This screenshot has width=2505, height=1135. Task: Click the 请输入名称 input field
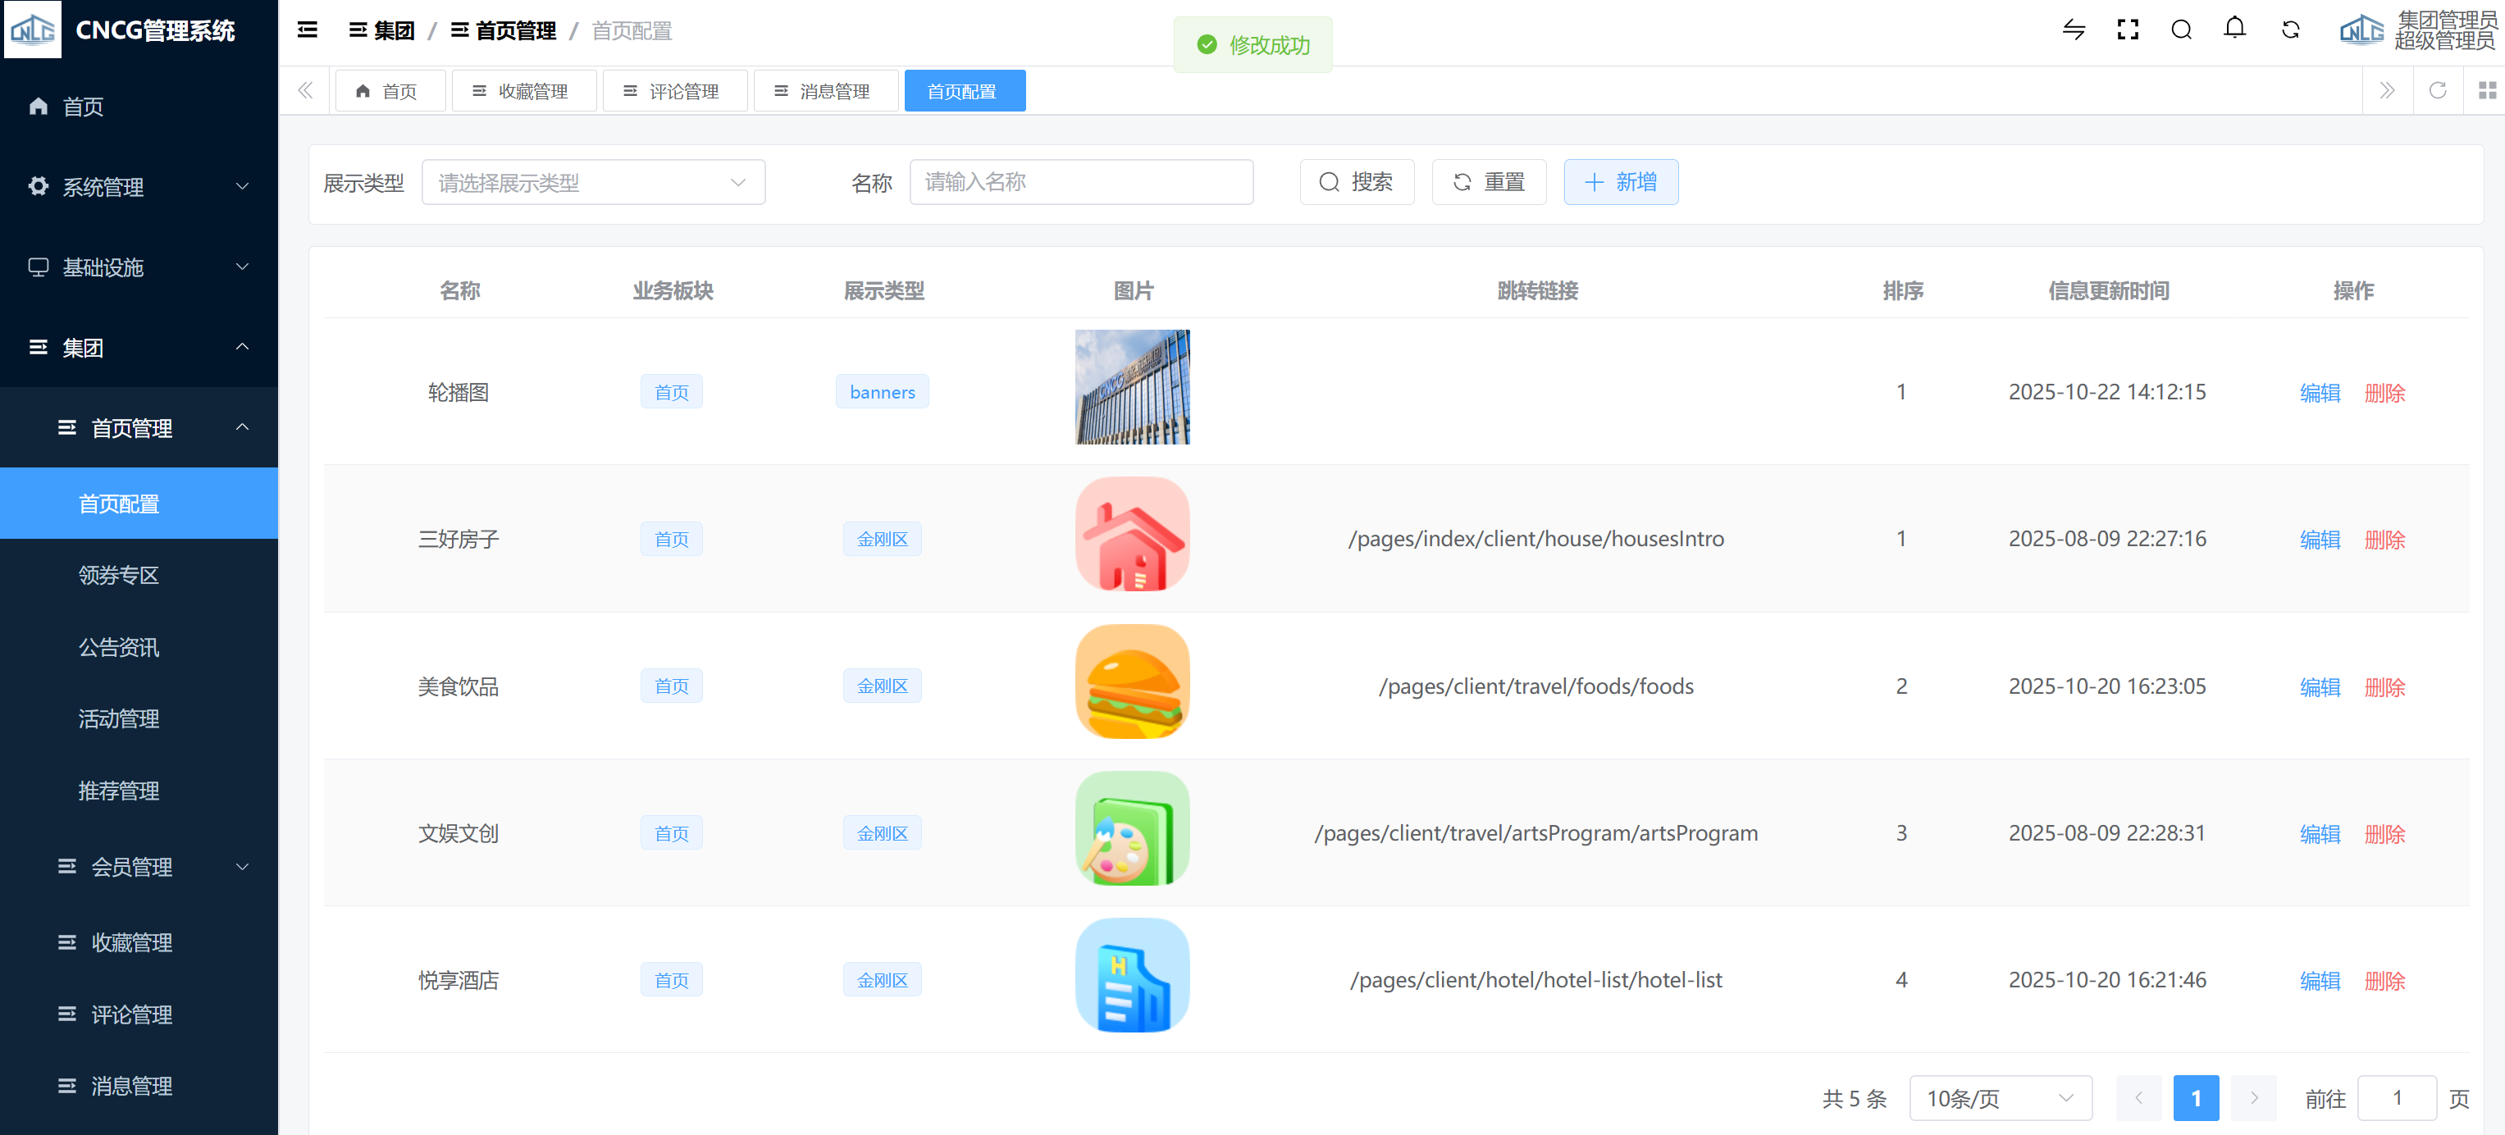(1080, 183)
